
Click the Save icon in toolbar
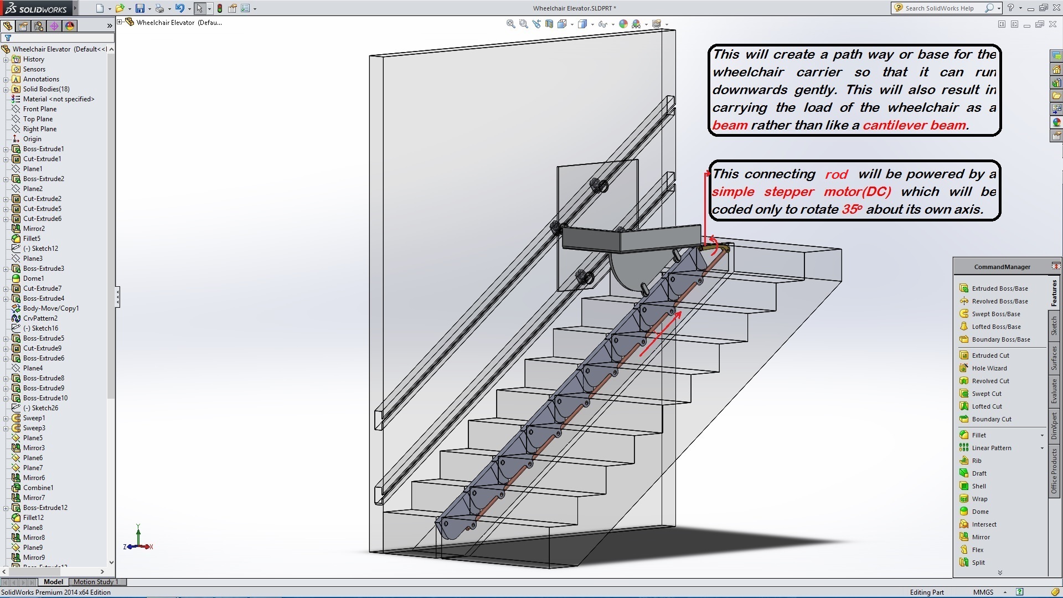140,8
